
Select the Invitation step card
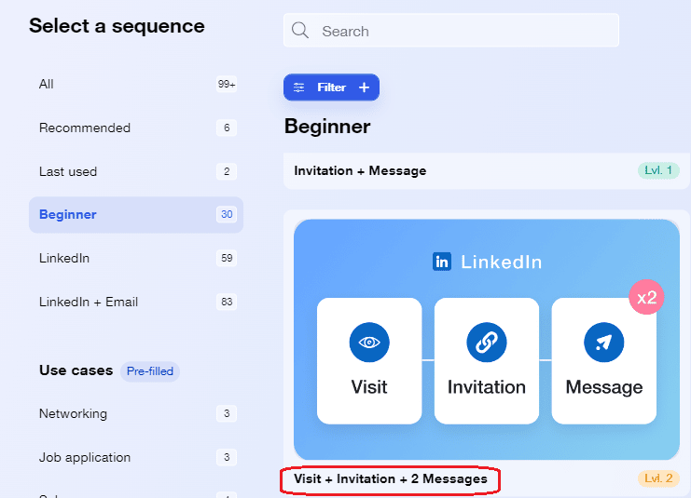pyautogui.click(x=487, y=361)
